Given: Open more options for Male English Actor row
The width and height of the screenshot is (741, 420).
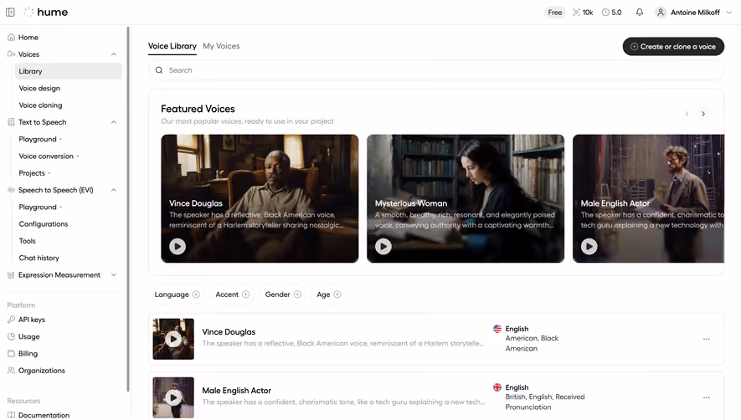Looking at the screenshot, I should point(706,397).
